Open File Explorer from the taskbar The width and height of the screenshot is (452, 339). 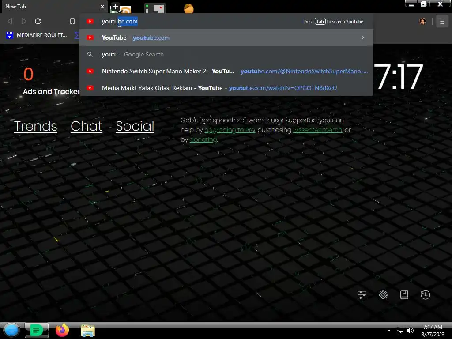tap(88, 331)
